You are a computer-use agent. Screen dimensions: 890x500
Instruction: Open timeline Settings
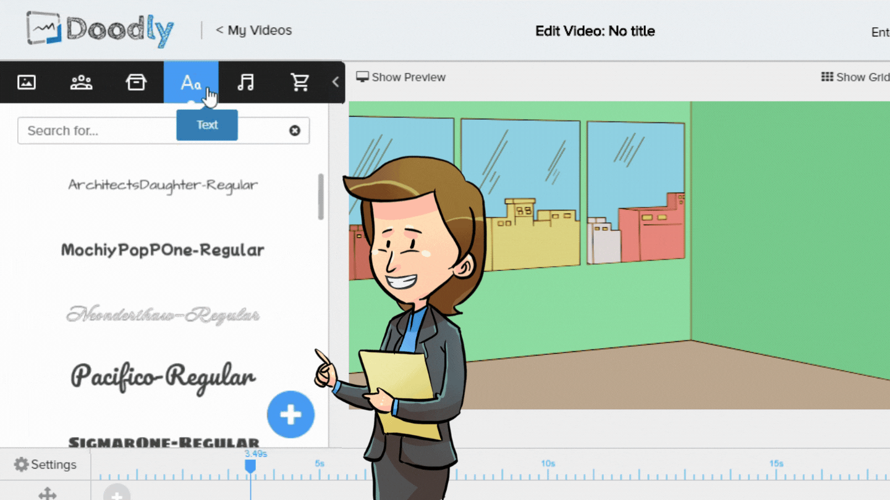45,465
